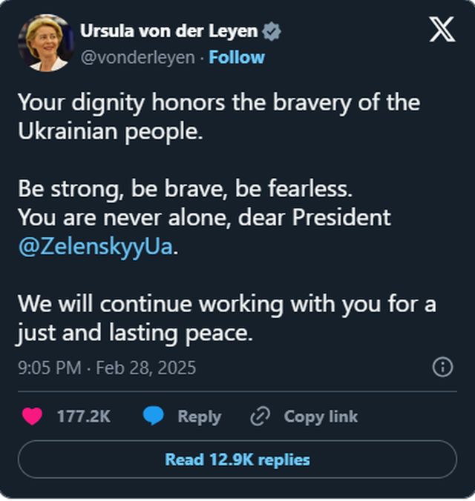Click the Reply text label
The image size is (475, 501).
coord(199,417)
